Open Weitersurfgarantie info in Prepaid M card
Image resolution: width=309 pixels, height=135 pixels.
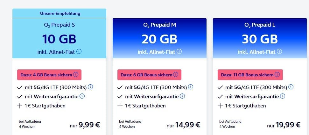pyautogui.click(x=182, y=96)
